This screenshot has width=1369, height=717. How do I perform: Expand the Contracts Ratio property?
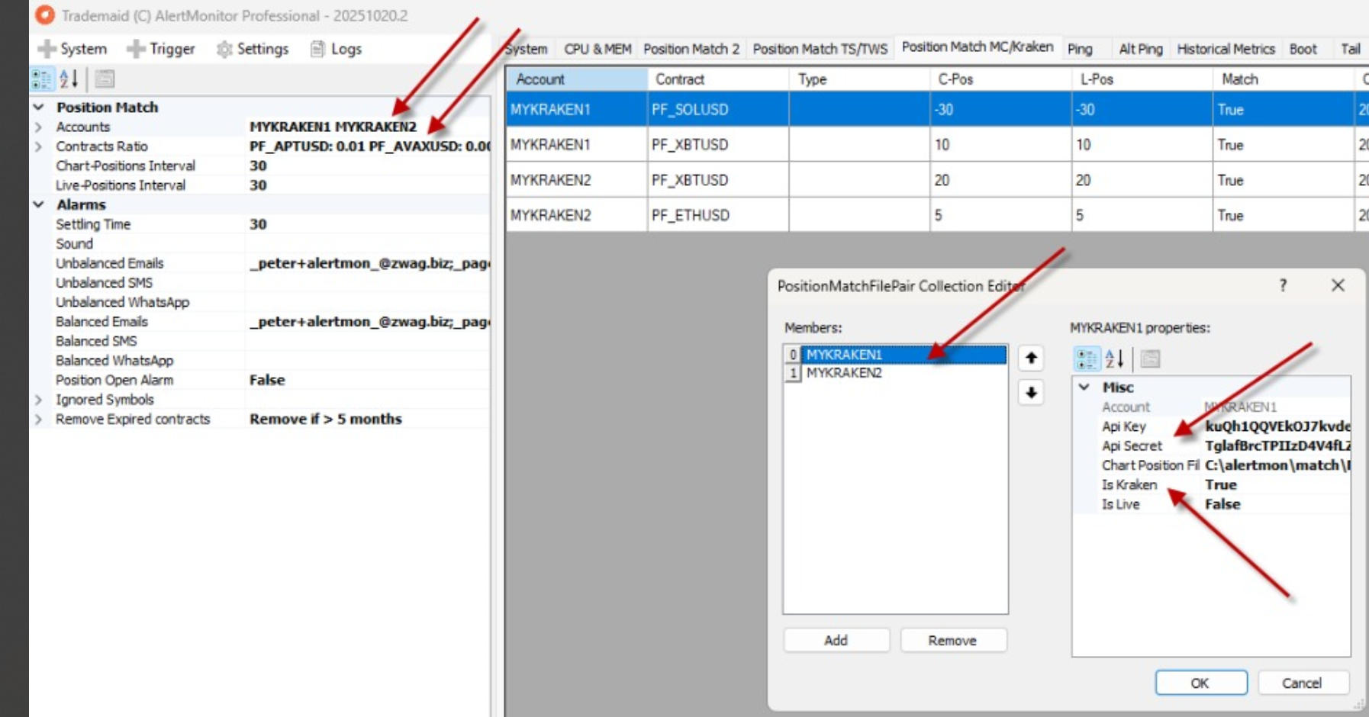[39, 146]
